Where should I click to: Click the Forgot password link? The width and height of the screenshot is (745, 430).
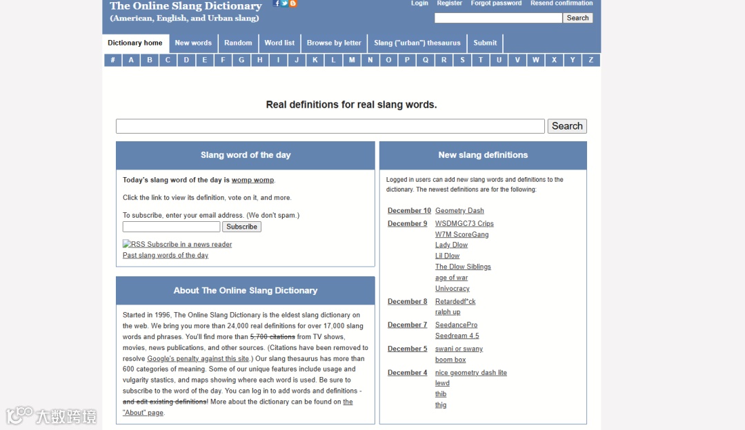pyautogui.click(x=496, y=3)
